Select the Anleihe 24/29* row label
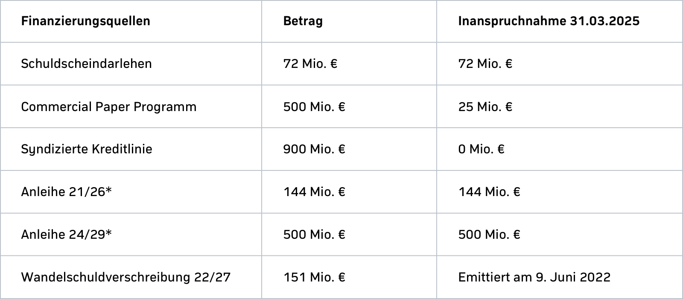 [x=66, y=235]
